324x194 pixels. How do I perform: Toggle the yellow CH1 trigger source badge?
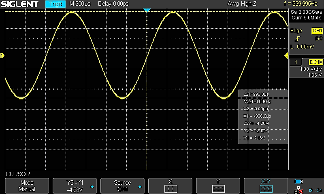pos(316,31)
